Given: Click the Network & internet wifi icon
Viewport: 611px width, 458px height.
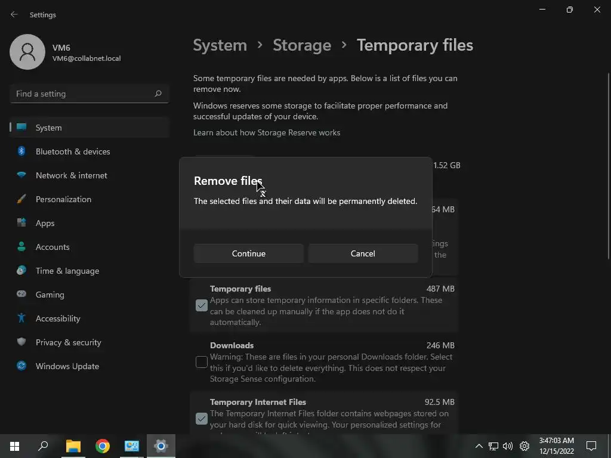Looking at the screenshot, I should click(x=21, y=175).
